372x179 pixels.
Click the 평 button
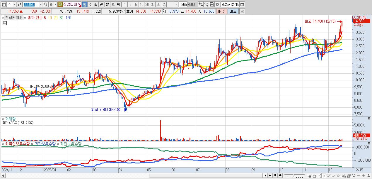click(242, 11)
